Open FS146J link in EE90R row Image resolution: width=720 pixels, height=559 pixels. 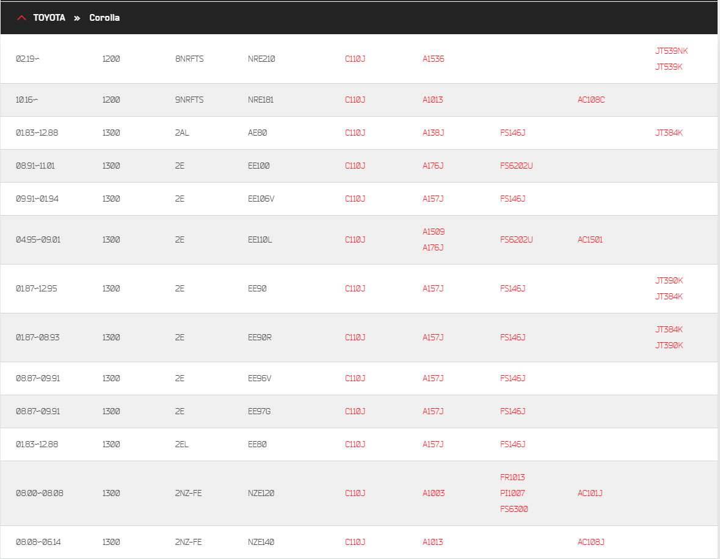tap(512, 338)
